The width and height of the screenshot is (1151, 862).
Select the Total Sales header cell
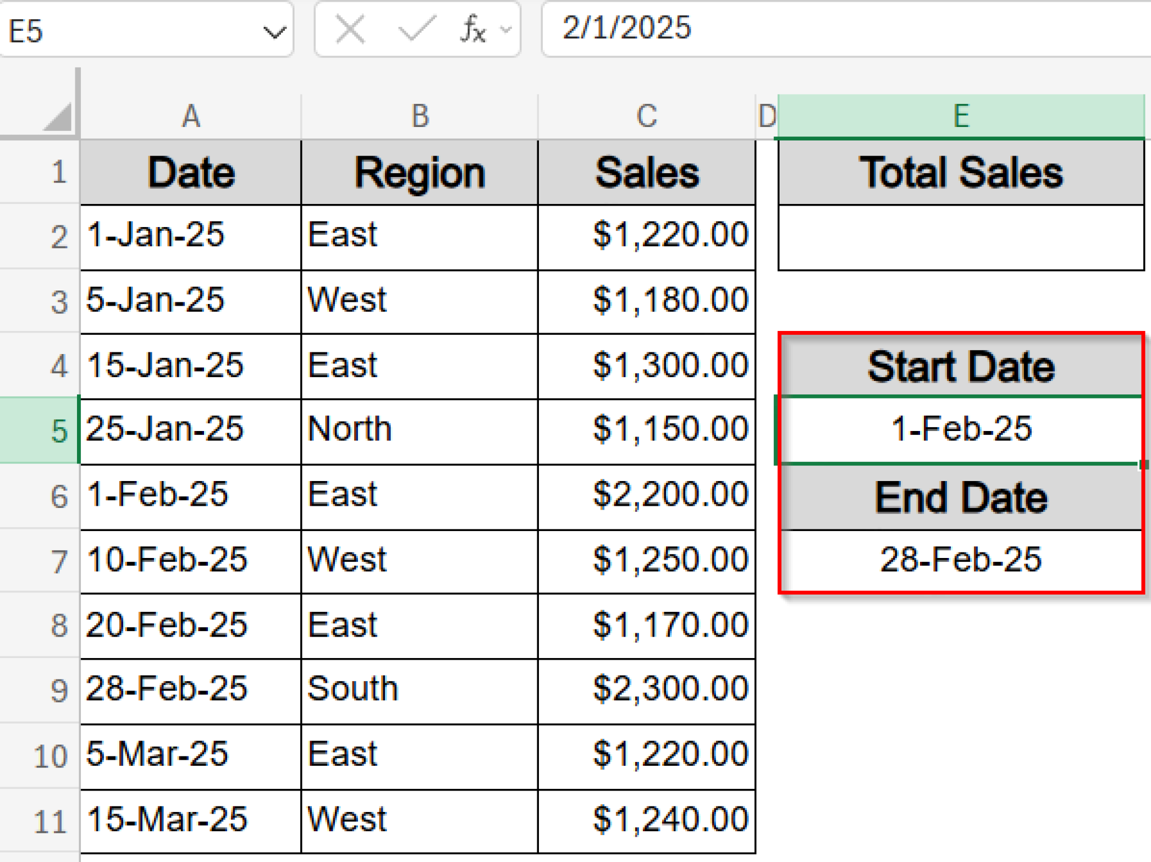click(961, 173)
